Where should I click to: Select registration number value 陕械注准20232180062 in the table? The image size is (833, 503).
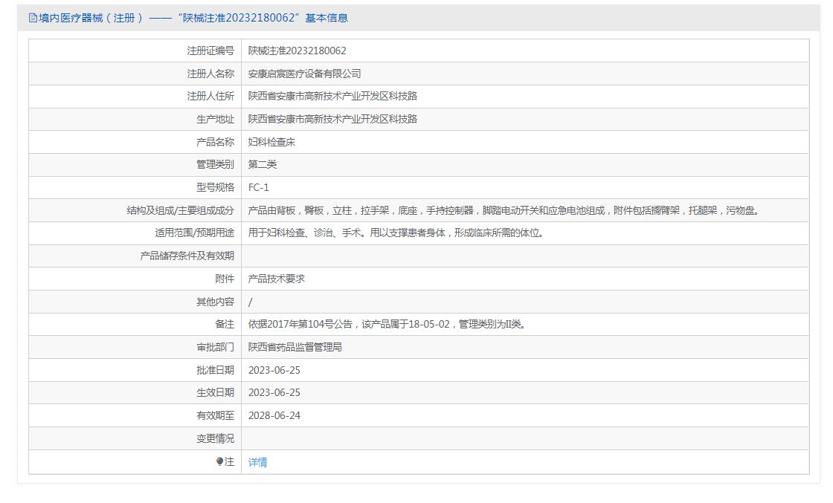point(297,51)
